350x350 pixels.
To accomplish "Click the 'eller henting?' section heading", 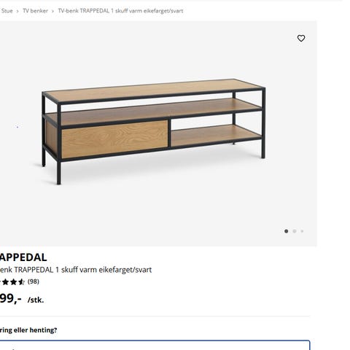I will click(28, 330).
